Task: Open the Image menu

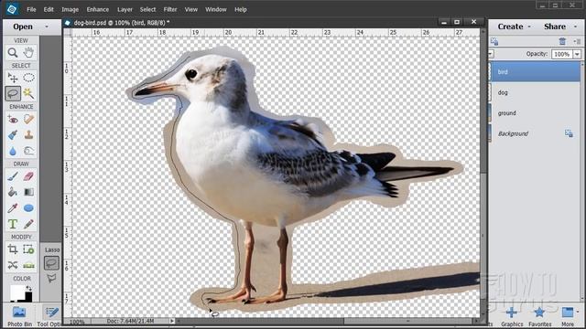Action: tap(71, 10)
